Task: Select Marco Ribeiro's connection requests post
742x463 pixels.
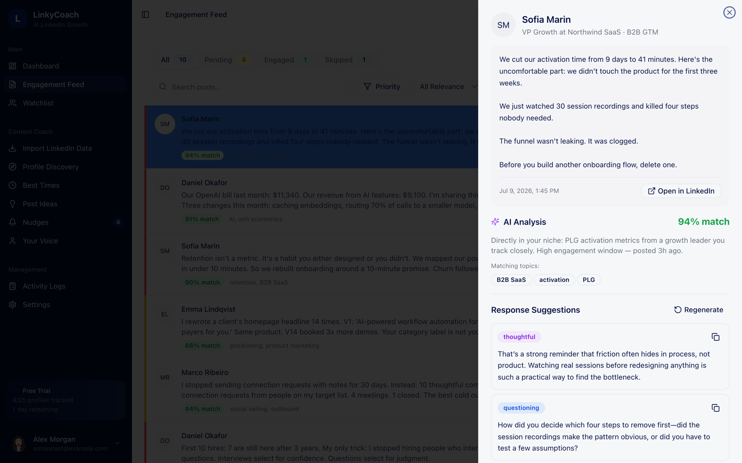Action: click(312, 391)
